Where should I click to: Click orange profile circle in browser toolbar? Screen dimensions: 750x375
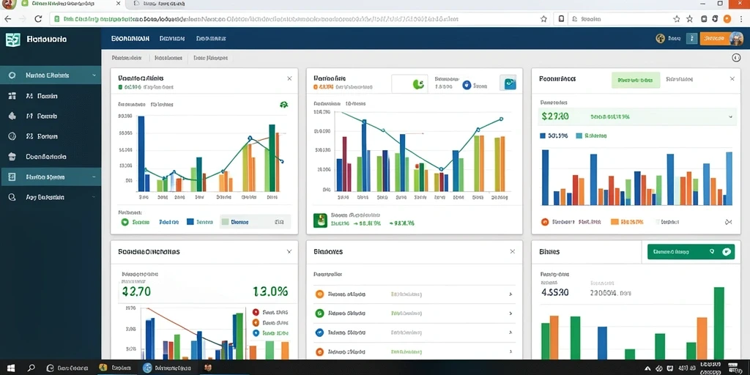(727, 19)
